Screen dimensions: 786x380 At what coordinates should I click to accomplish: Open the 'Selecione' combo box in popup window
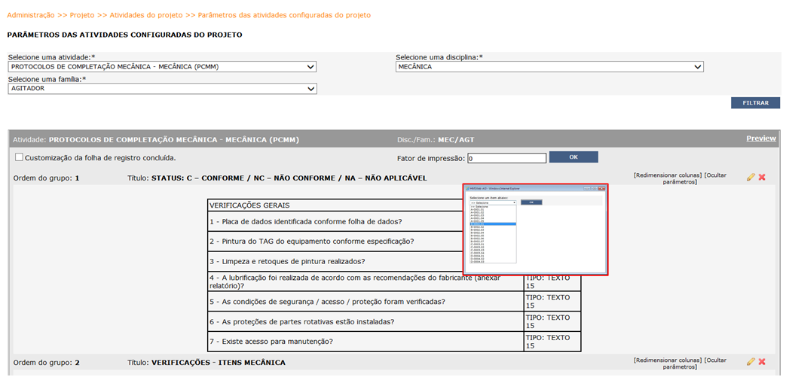(x=493, y=202)
